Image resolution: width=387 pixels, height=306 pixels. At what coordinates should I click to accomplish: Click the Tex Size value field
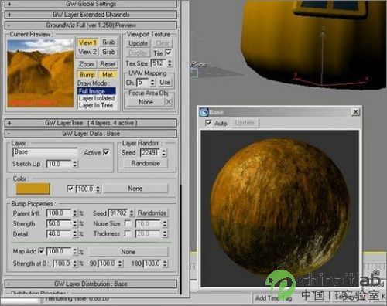point(158,63)
